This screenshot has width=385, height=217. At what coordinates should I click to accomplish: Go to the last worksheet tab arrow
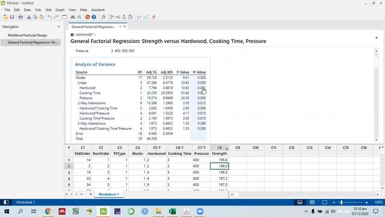(x=82, y=194)
